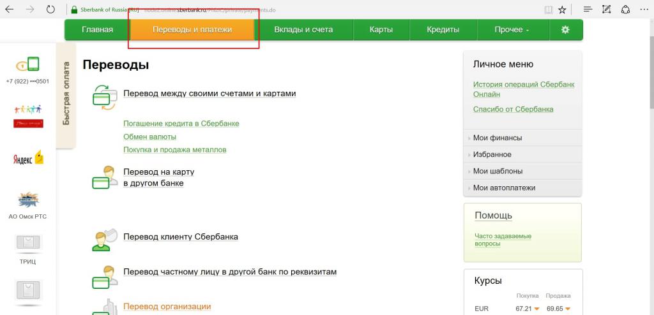The height and width of the screenshot is (315, 654).
Task: Click the Помощь heading link
Action: point(494,216)
